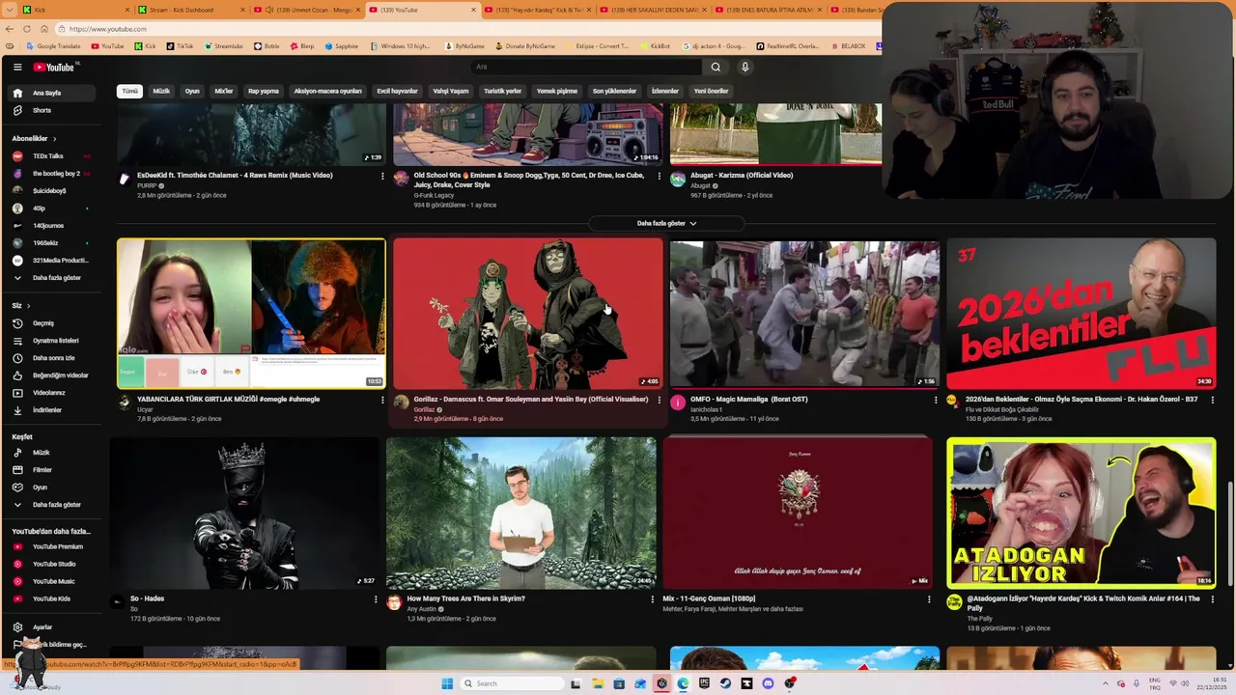Open Shorts in sidebar
This screenshot has height=695, width=1236.
pyautogui.click(x=53, y=110)
